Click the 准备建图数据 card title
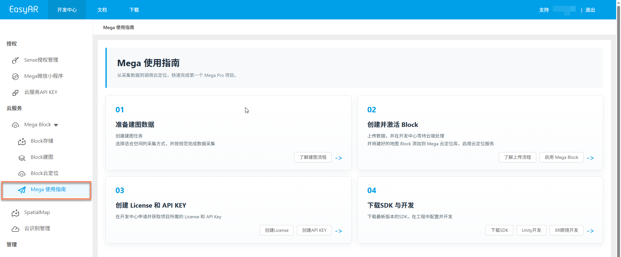The image size is (621, 257). [x=135, y=125]
